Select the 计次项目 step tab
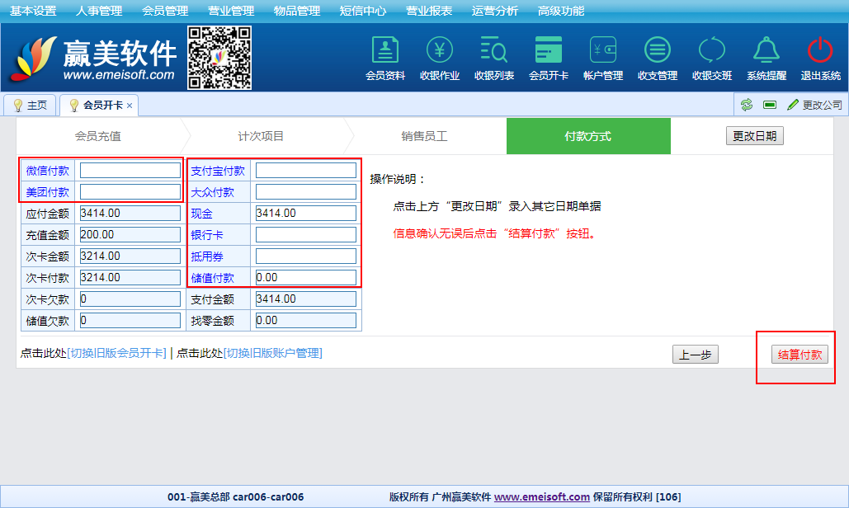 pos(261,136)
